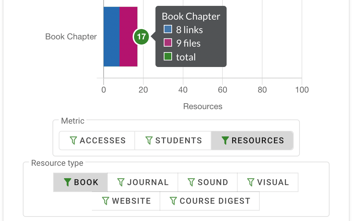Click the funnel icon on STUDENTS filter
The height and width of the screenshot is (221, 352).
pyautogui.click(x=149, y=140)
